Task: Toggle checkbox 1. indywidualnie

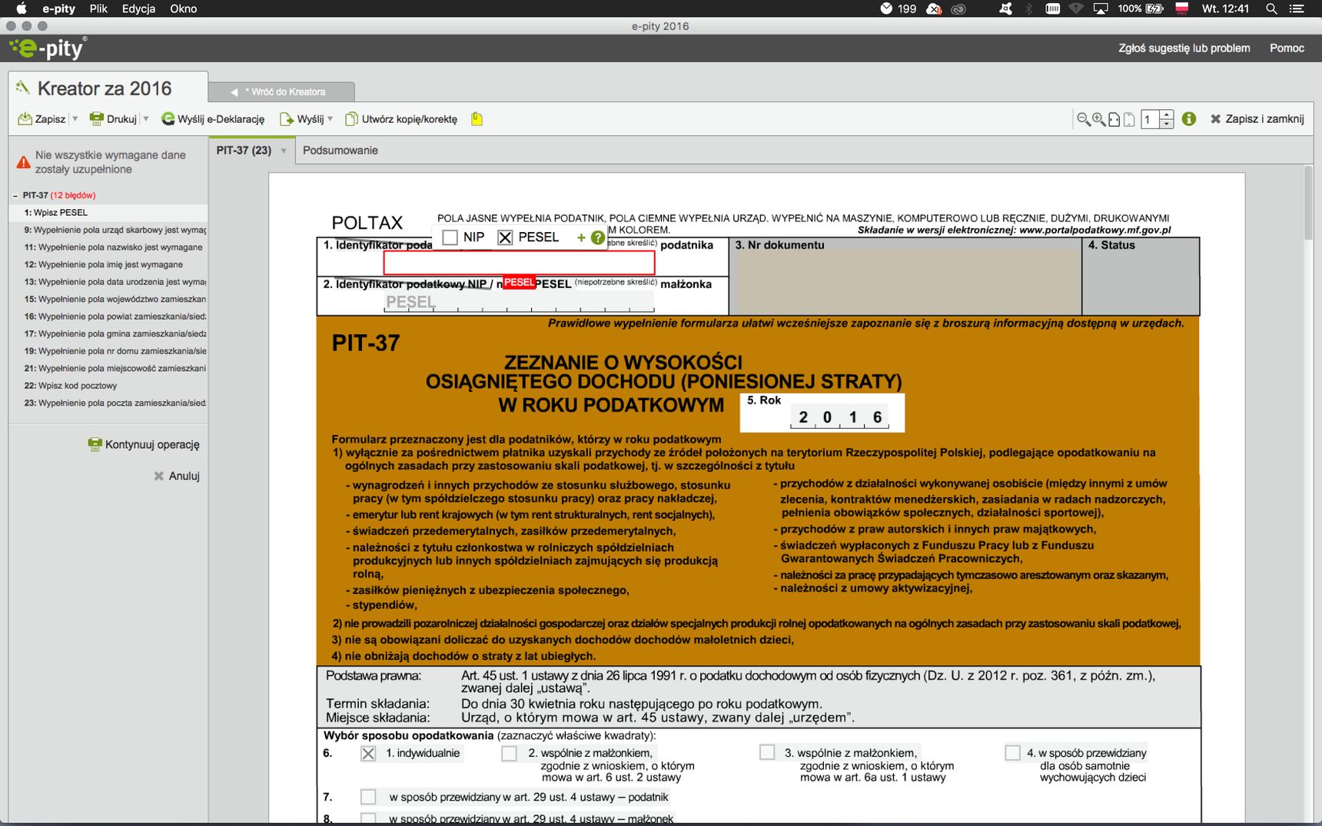Action: coord(368,753)
